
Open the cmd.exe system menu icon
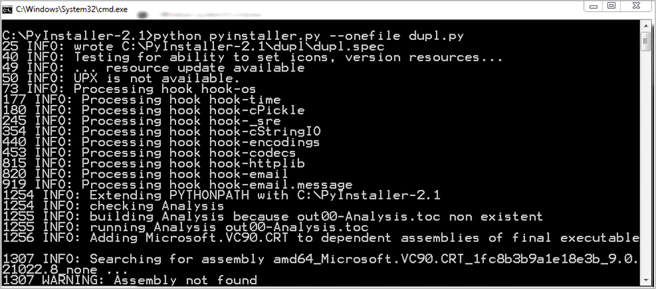tap(7, 8)
